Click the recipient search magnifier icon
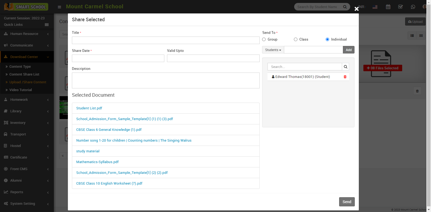Screen dimensions: 431x212 (x=345, y=67)
